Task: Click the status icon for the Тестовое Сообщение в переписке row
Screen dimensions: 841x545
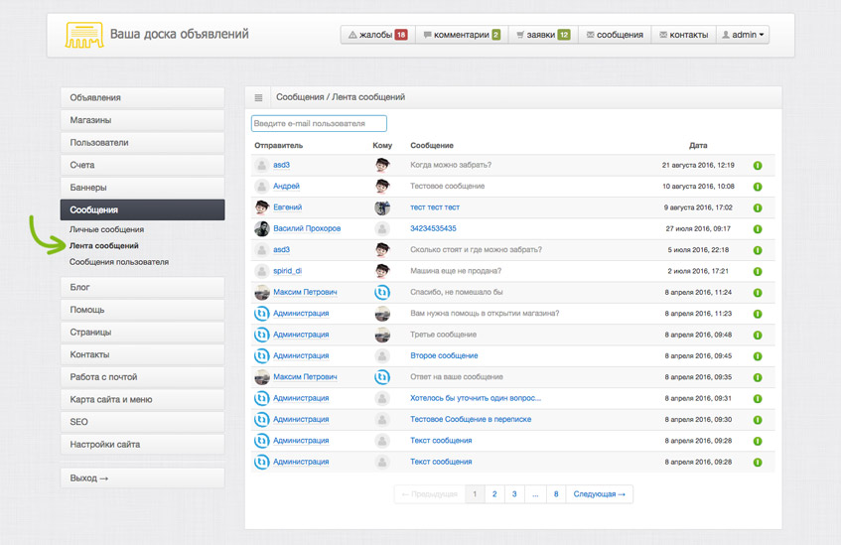Action: [758, 420]
